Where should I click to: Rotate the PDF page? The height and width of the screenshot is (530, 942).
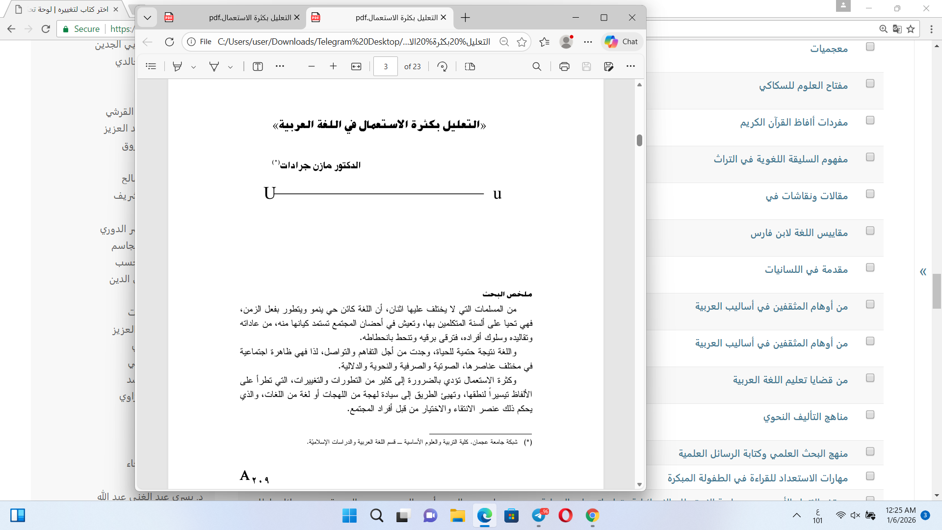click(442, 66)
